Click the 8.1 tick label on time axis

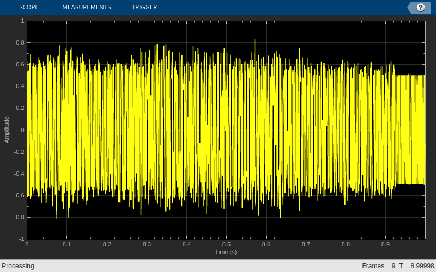[x=66, y=244]
